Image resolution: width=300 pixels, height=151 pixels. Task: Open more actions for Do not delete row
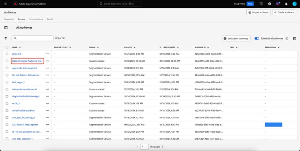[x=48, y=75]
